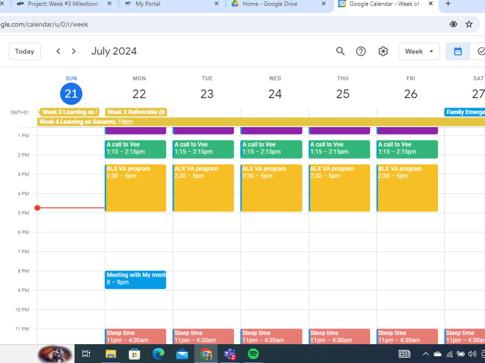Click the July 2024 month heading
Viewport: 485px width, 363px height.
pos(114,51)
